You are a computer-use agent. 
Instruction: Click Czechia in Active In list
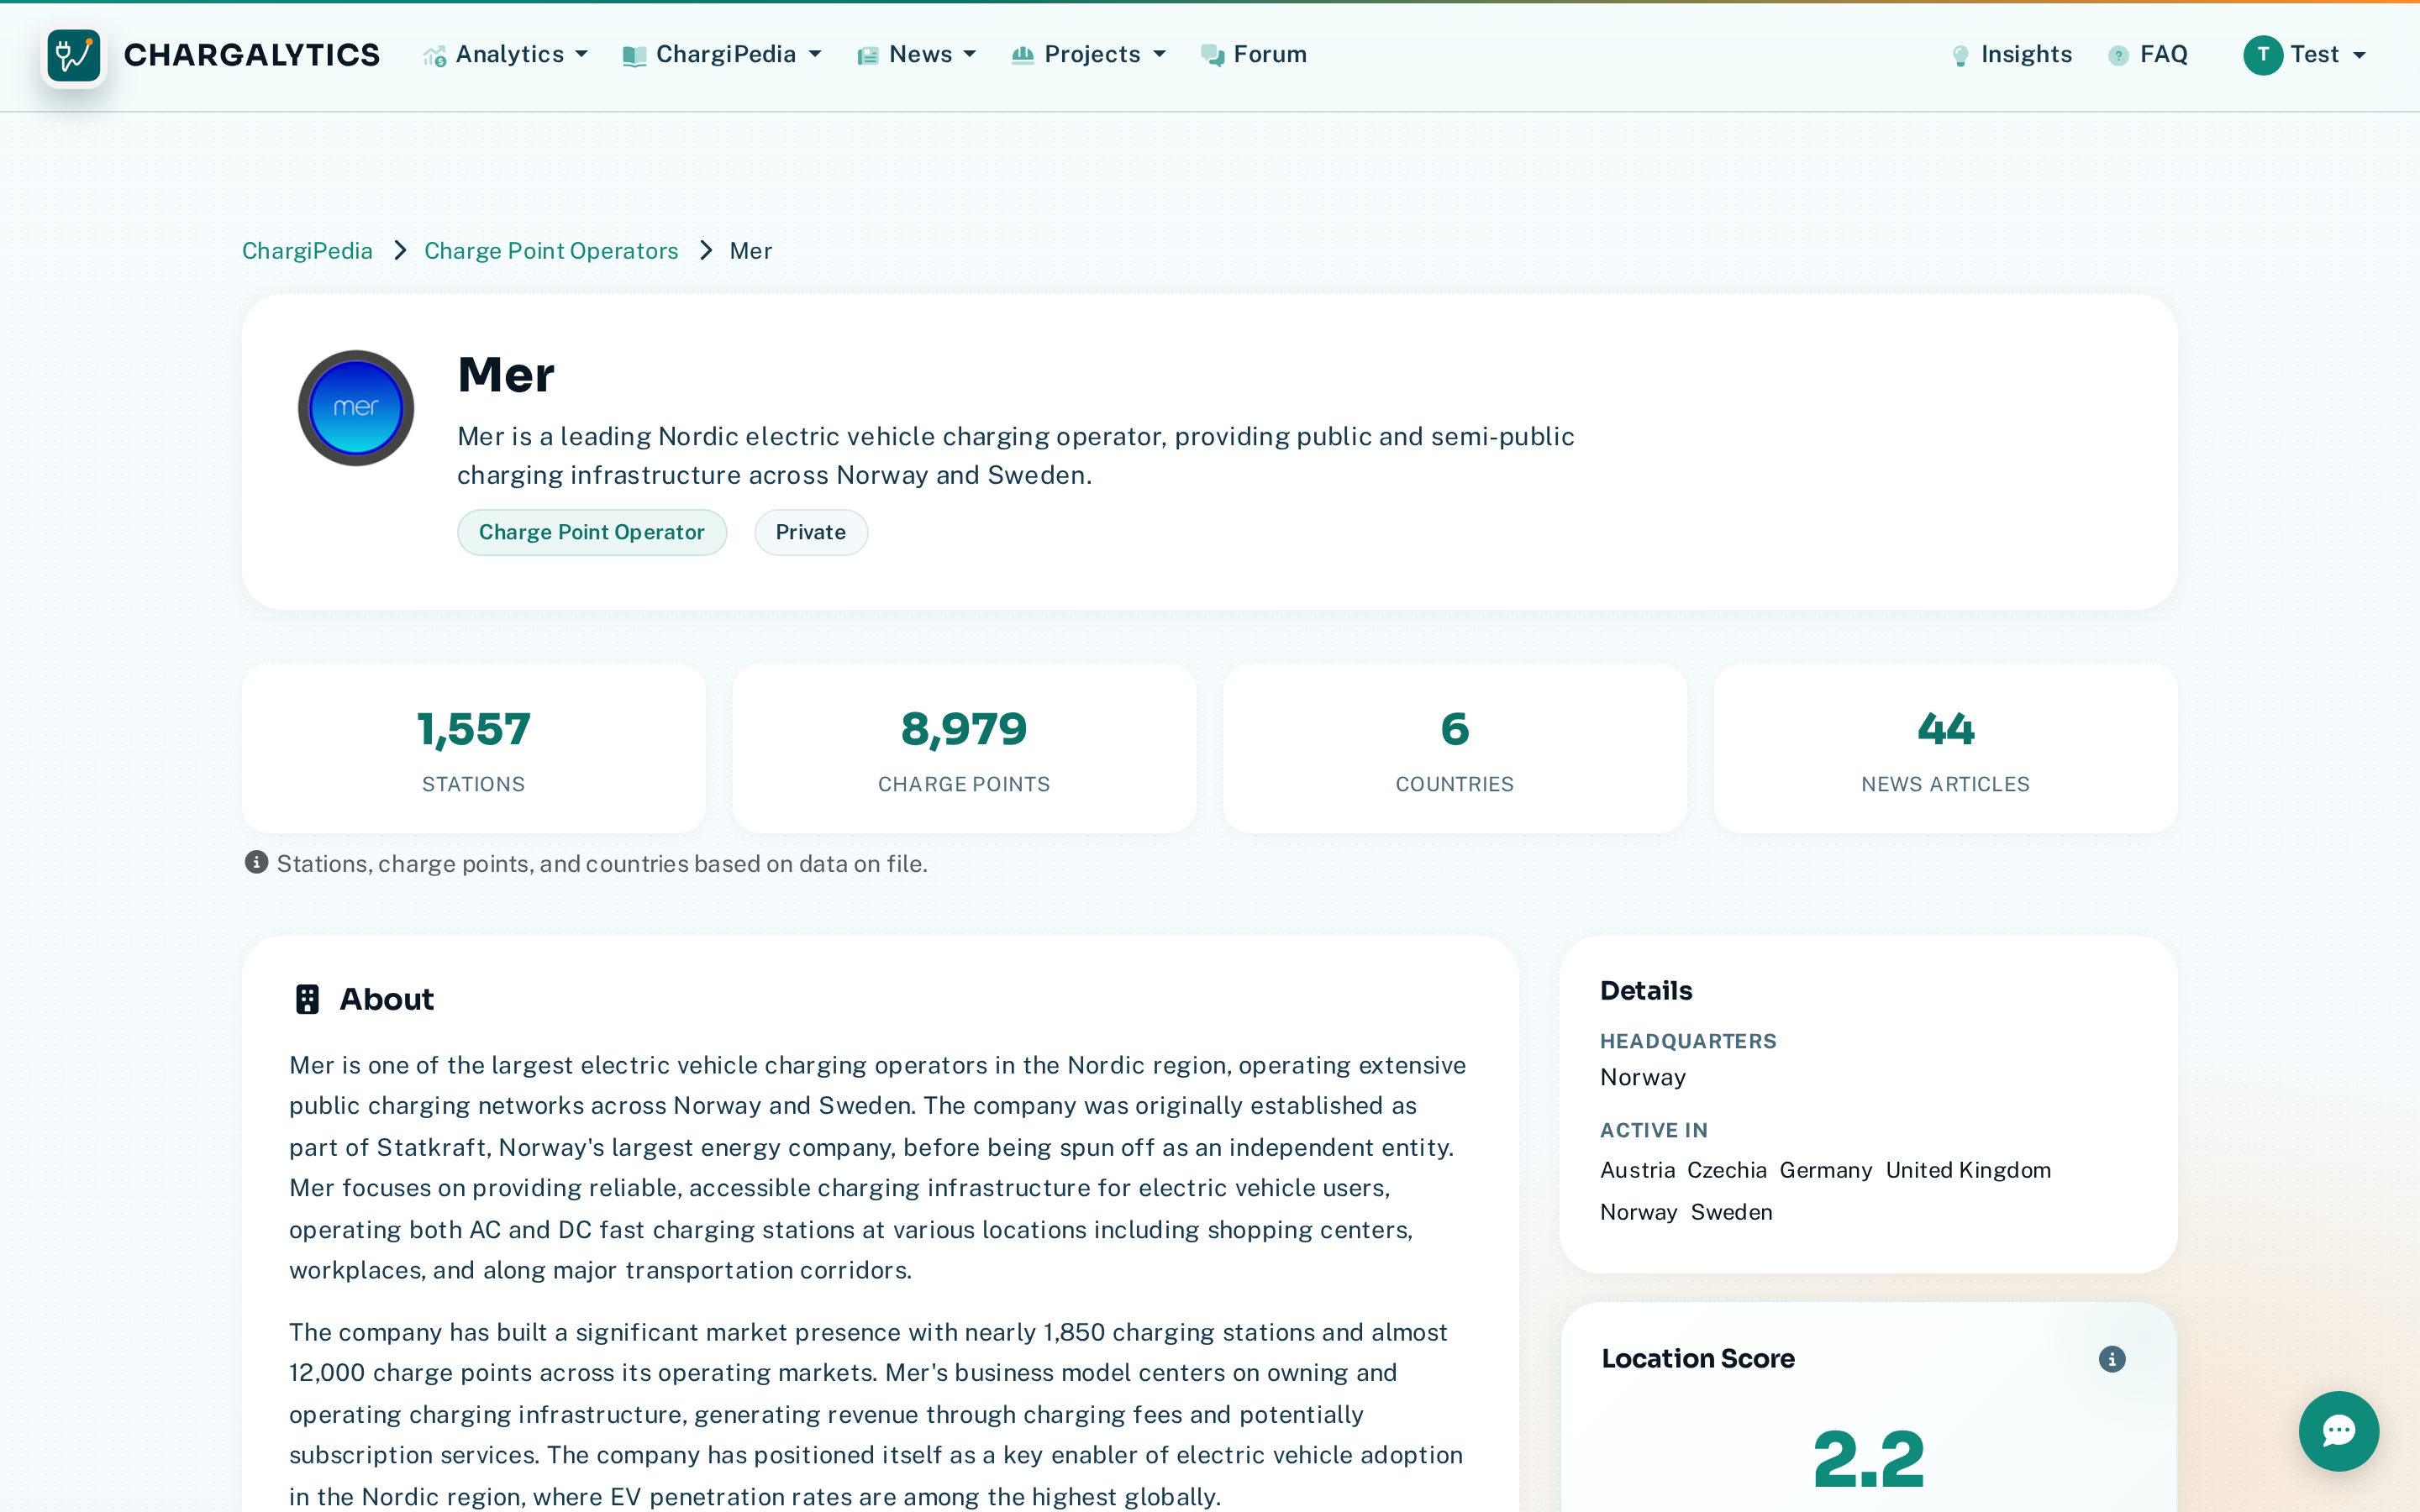(x=1727, y=1170)
